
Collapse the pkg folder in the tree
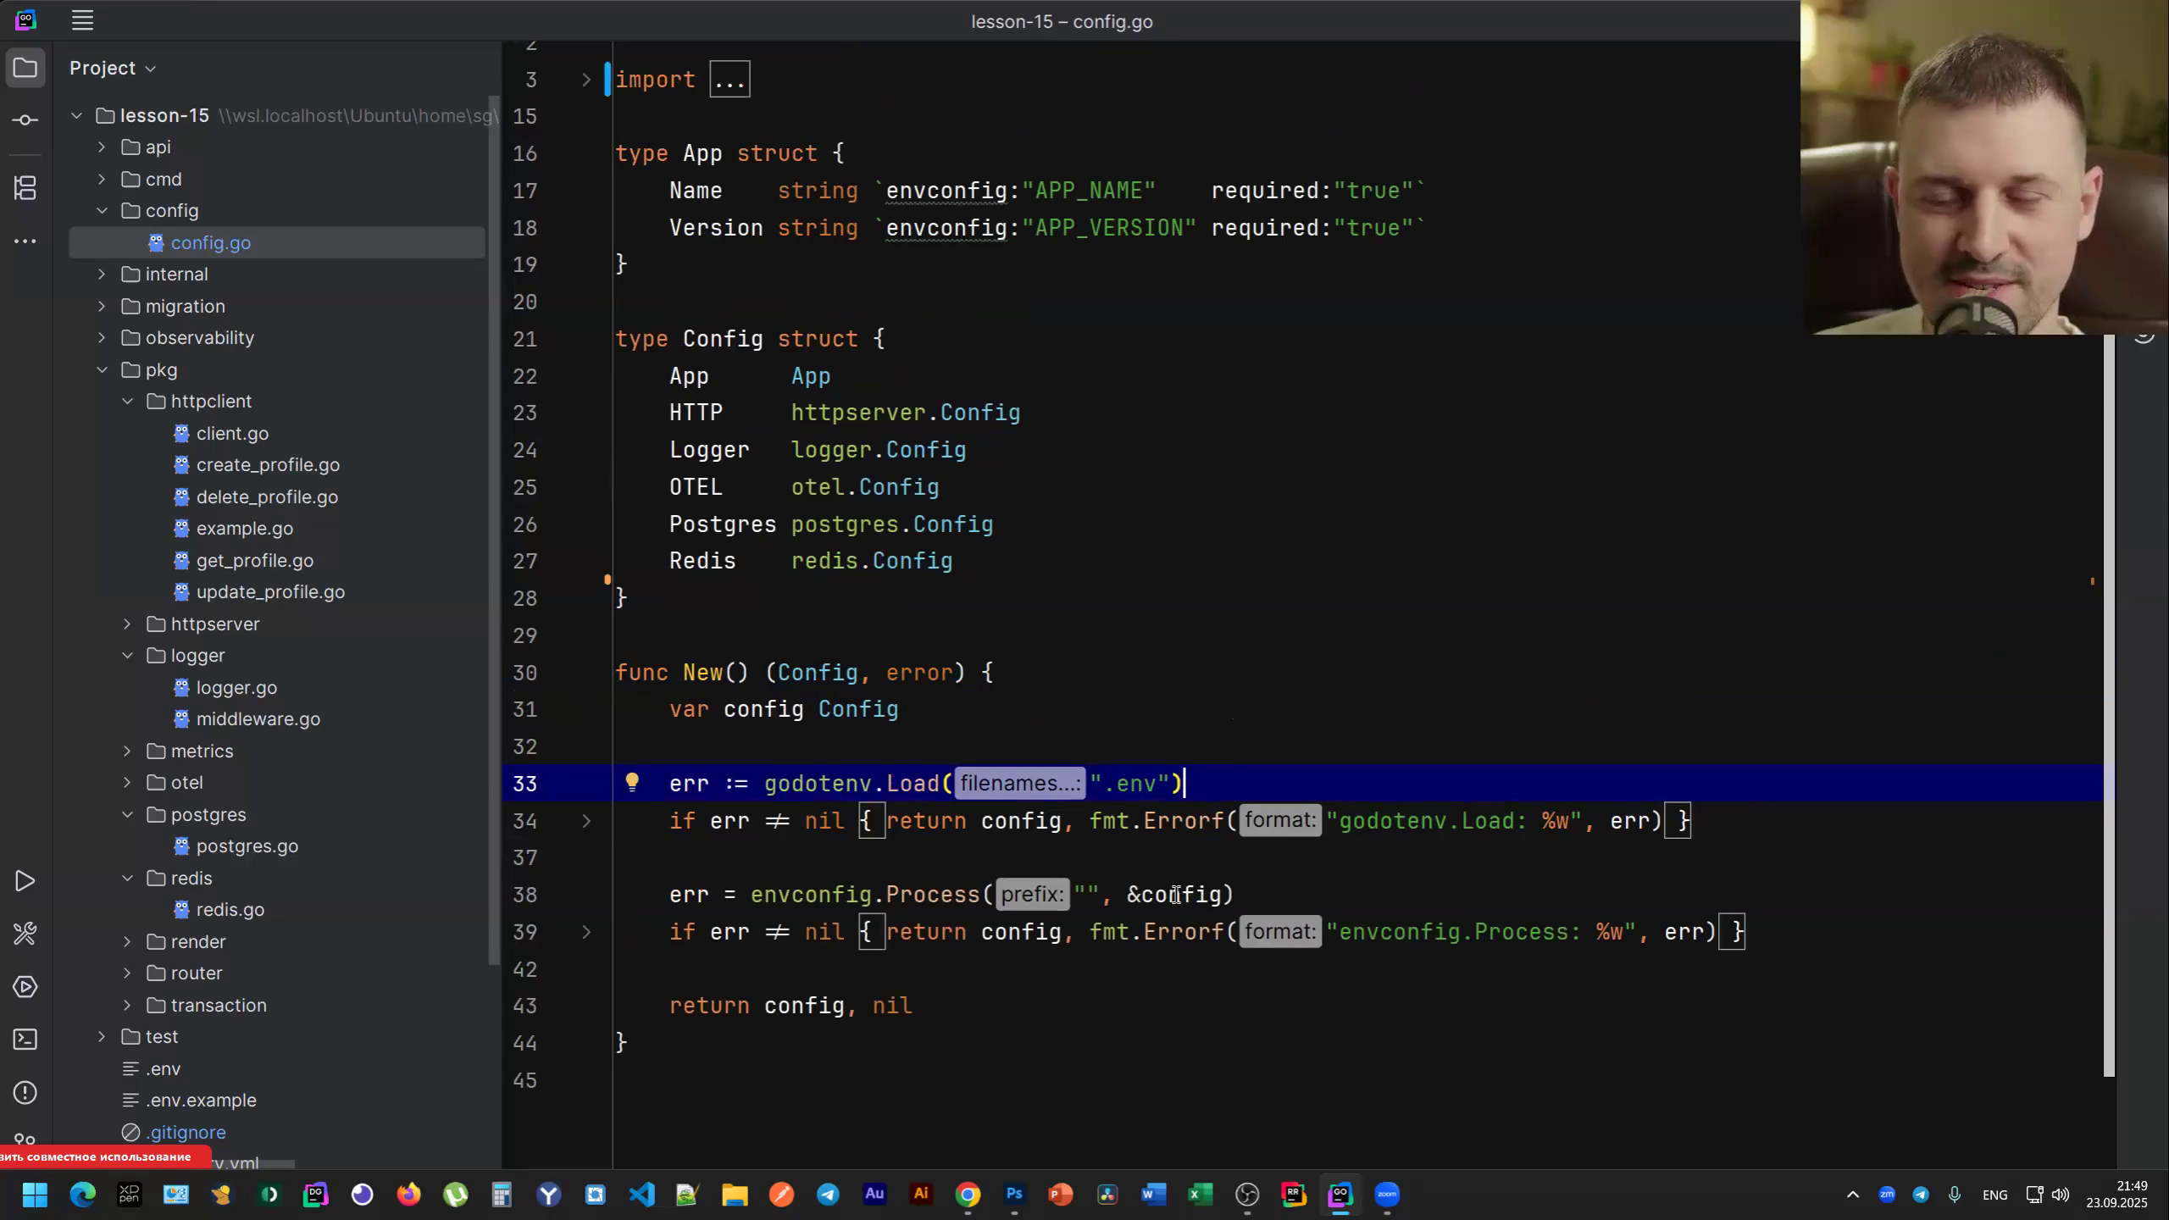[x=103, y=370]
